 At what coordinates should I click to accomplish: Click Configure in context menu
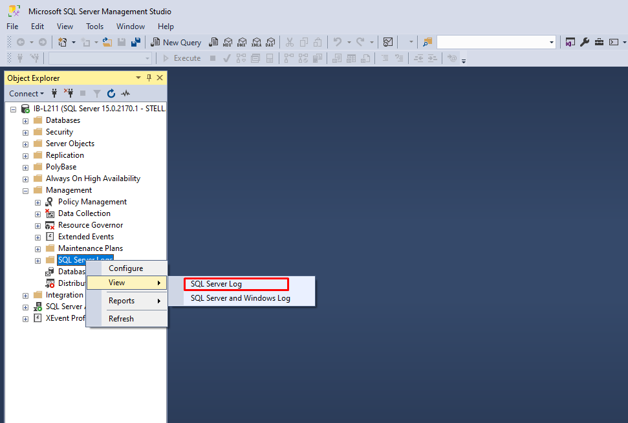click(127, 268)
